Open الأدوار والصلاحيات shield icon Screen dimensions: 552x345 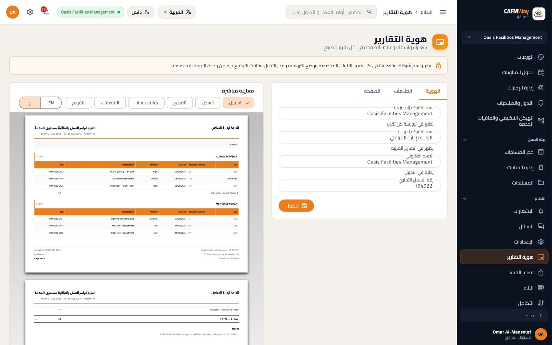(x=541, y=103)
